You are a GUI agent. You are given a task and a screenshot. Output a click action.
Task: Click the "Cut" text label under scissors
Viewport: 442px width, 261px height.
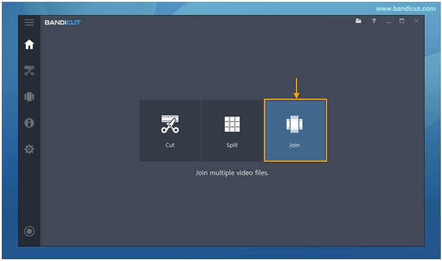170,145
